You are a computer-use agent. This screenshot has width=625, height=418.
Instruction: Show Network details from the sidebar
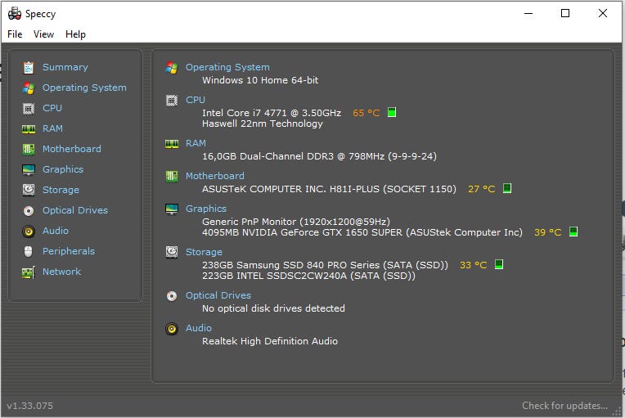62,272
